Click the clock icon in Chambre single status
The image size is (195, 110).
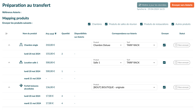click(176, 45)
